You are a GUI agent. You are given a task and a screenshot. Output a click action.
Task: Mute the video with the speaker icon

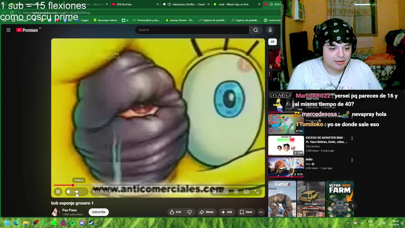[x=69, y=192]
